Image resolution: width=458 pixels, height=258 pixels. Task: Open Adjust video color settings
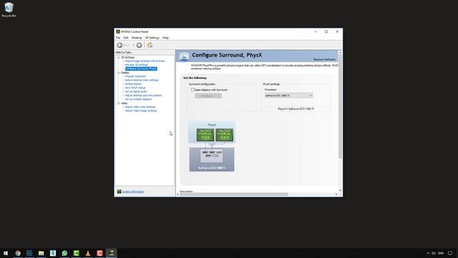click(140, 107)
